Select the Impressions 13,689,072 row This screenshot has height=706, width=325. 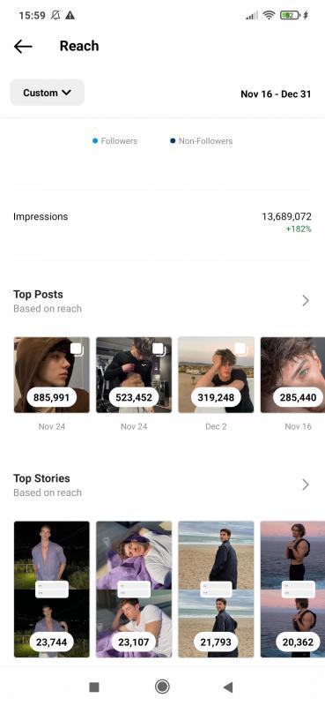point(162,222)
